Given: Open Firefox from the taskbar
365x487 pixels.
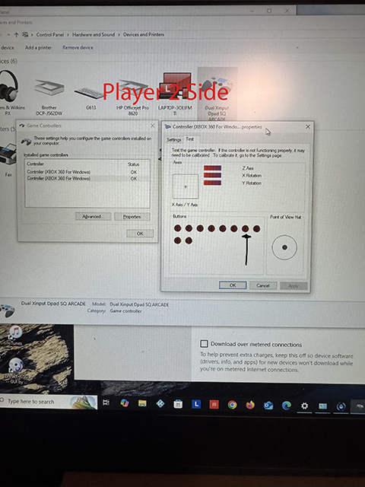Looking at the screenshot, I should (x=250, y=405).
